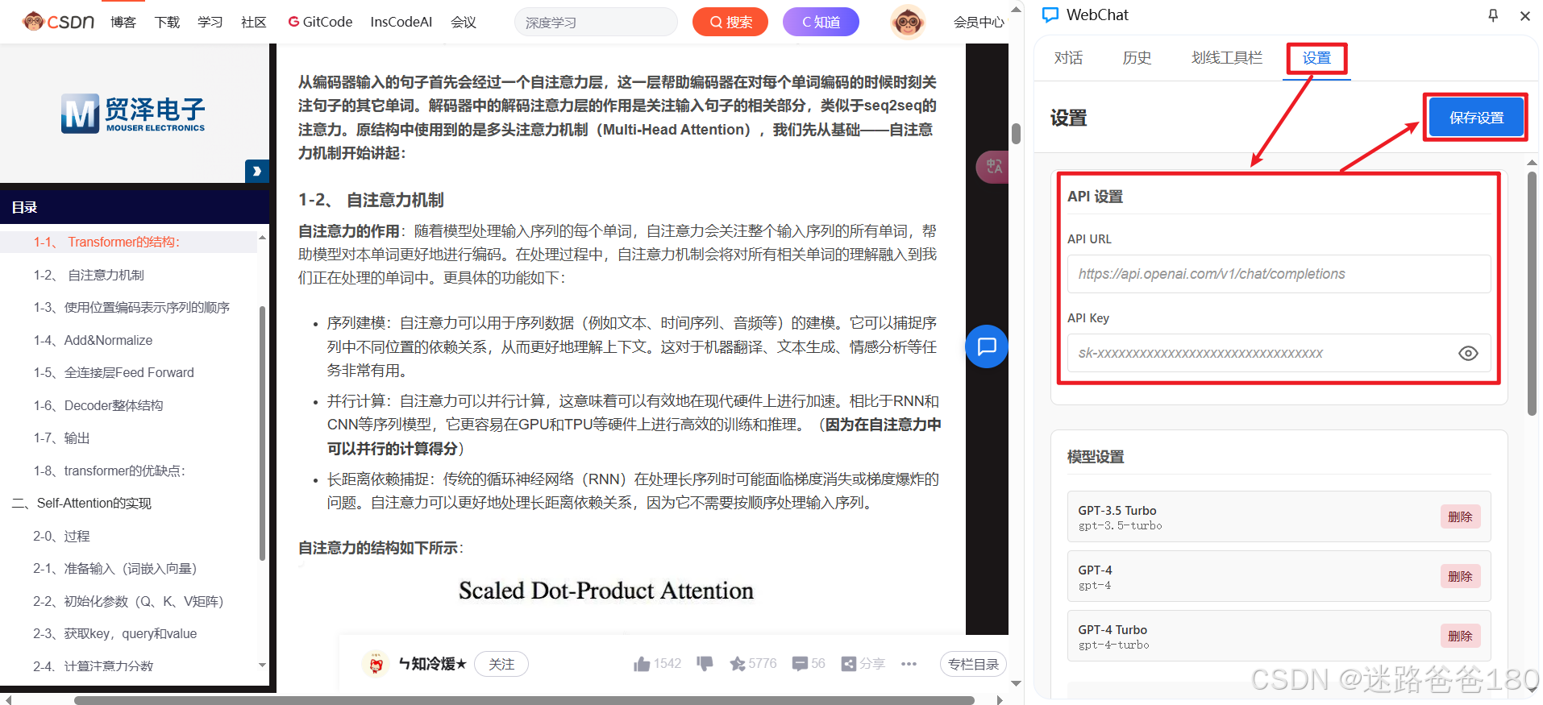Jump to 1-3、使用位置编码表示序列的顺序

click(131, 307)
